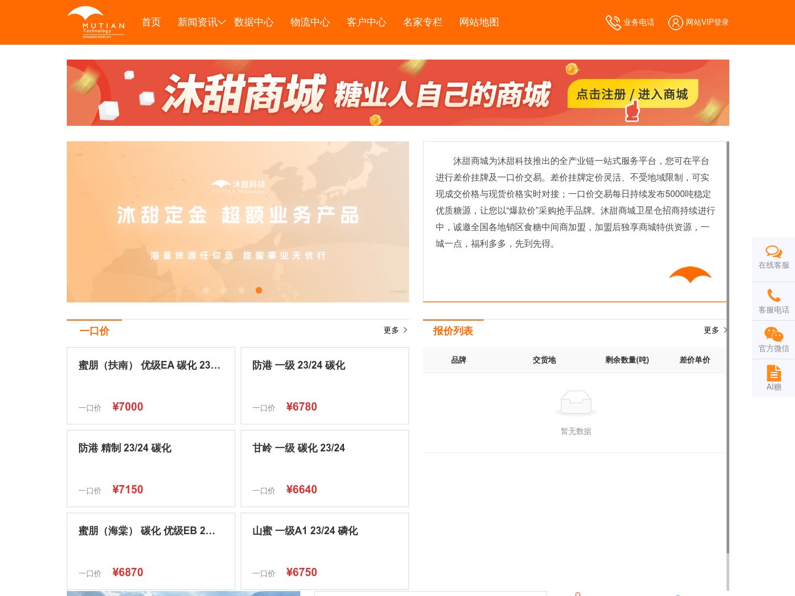The height and width of the screenshot is (596, 795).
Task: Select the active orange carousel dot
Action: click(259, 290)
